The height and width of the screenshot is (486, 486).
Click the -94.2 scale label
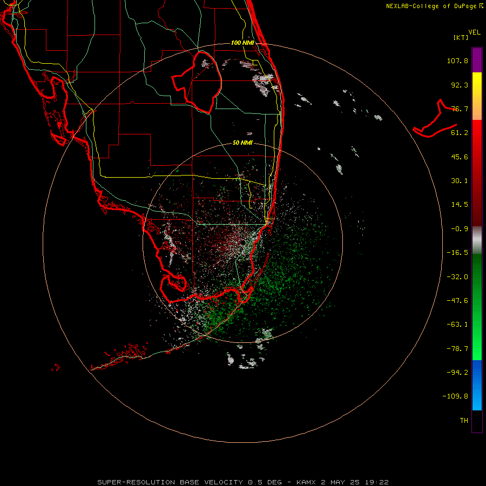coord(457,373)
